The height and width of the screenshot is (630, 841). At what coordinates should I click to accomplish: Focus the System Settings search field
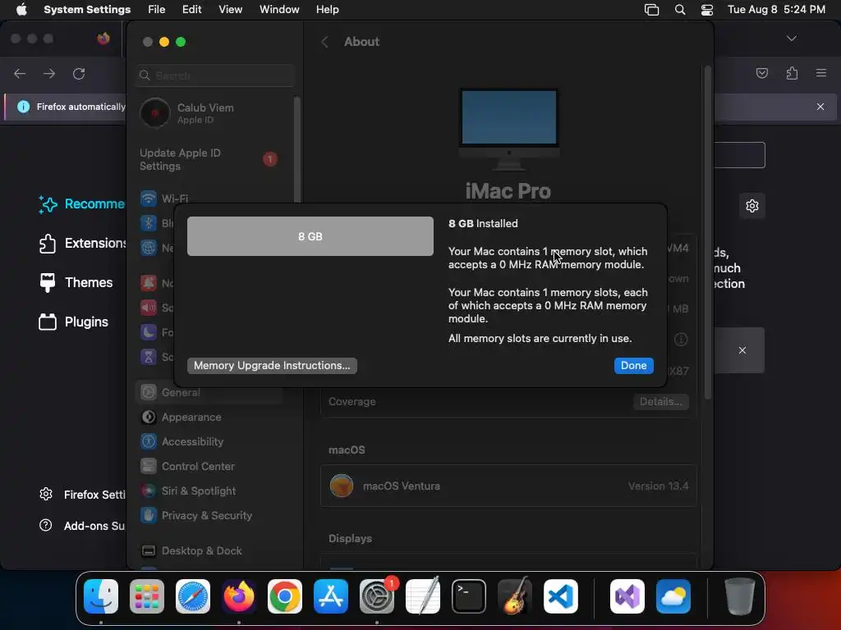coord(215,75)
